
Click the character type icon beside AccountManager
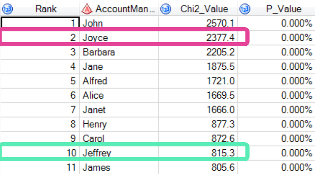(x=86, y=9)
